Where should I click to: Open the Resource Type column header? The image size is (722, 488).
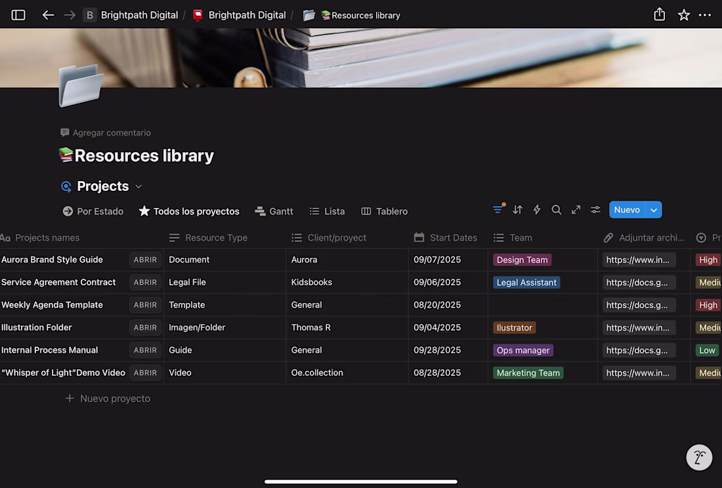[x=208, y=238]
